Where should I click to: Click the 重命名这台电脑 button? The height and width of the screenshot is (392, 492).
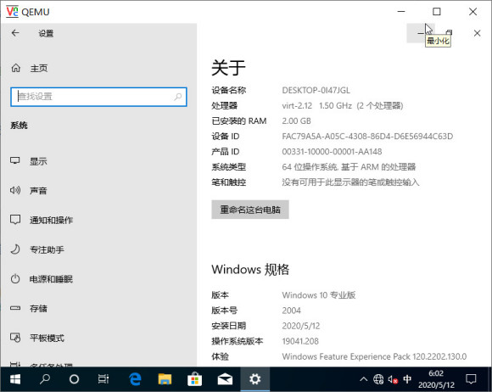point(250,210)
